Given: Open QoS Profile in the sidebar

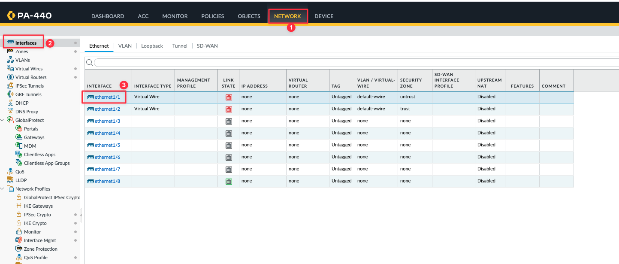Looking at the screenshot, I should 36,258.
